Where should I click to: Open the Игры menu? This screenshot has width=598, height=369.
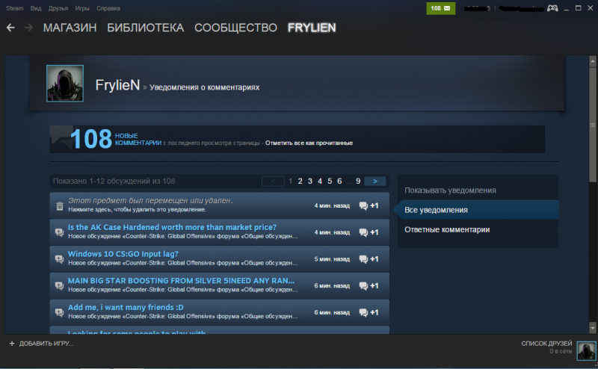(x=82, y=8)
